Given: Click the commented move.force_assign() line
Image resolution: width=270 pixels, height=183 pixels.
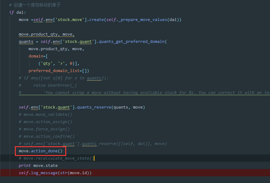Looking at the screenshot, I should click(x=44, y=129).
